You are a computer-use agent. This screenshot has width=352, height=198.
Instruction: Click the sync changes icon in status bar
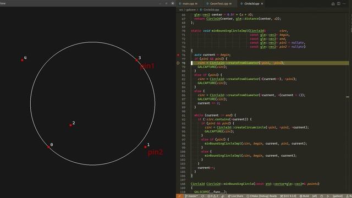203,196
